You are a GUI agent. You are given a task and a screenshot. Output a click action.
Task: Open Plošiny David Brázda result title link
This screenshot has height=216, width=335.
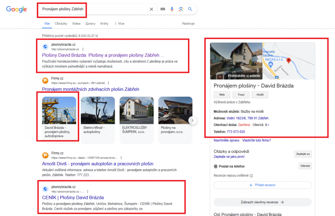click(x=103, y=55)
